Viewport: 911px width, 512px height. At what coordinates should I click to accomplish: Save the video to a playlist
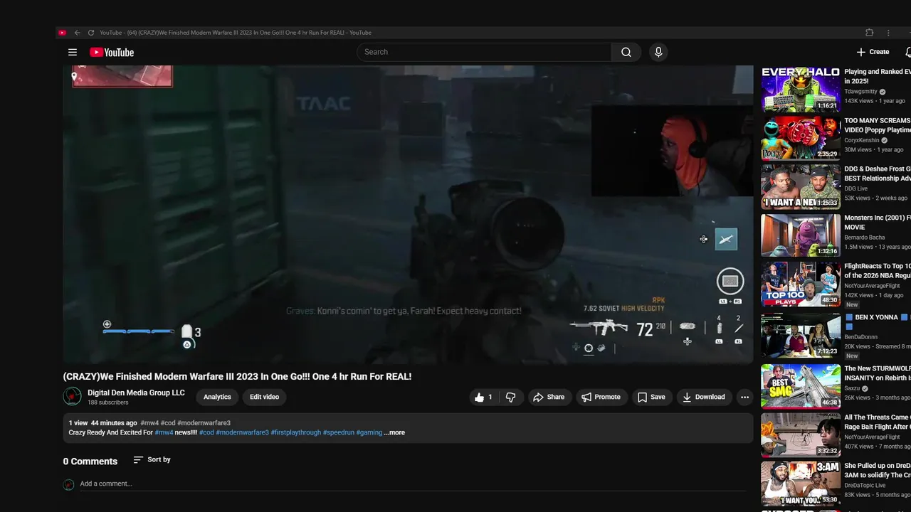point(651,398)
